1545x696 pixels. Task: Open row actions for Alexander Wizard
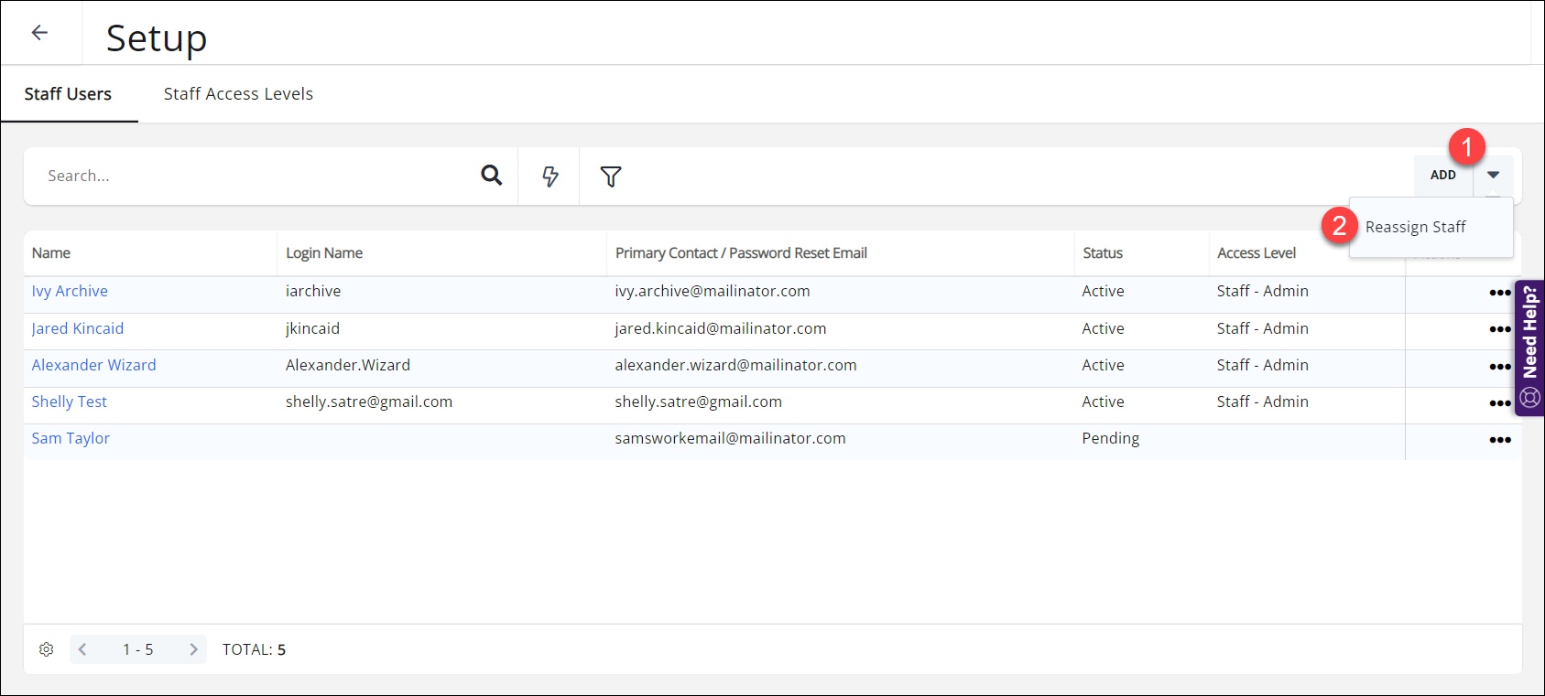coord(1499,367)
